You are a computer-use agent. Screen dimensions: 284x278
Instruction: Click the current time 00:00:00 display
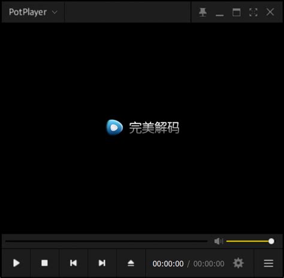coord(168,264)
